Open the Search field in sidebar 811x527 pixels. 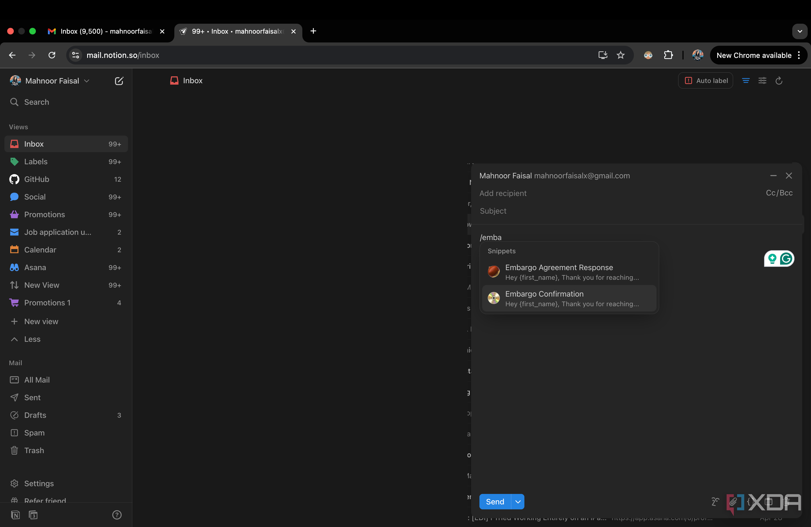[66, 102]
